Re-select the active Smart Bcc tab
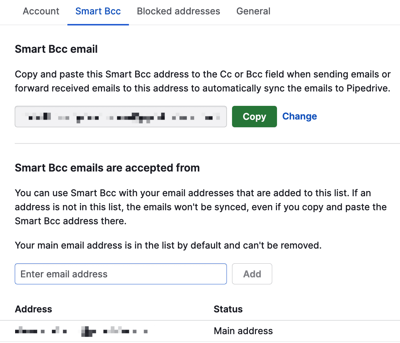This screenshot has width=400, height=343. coord(98,11)
